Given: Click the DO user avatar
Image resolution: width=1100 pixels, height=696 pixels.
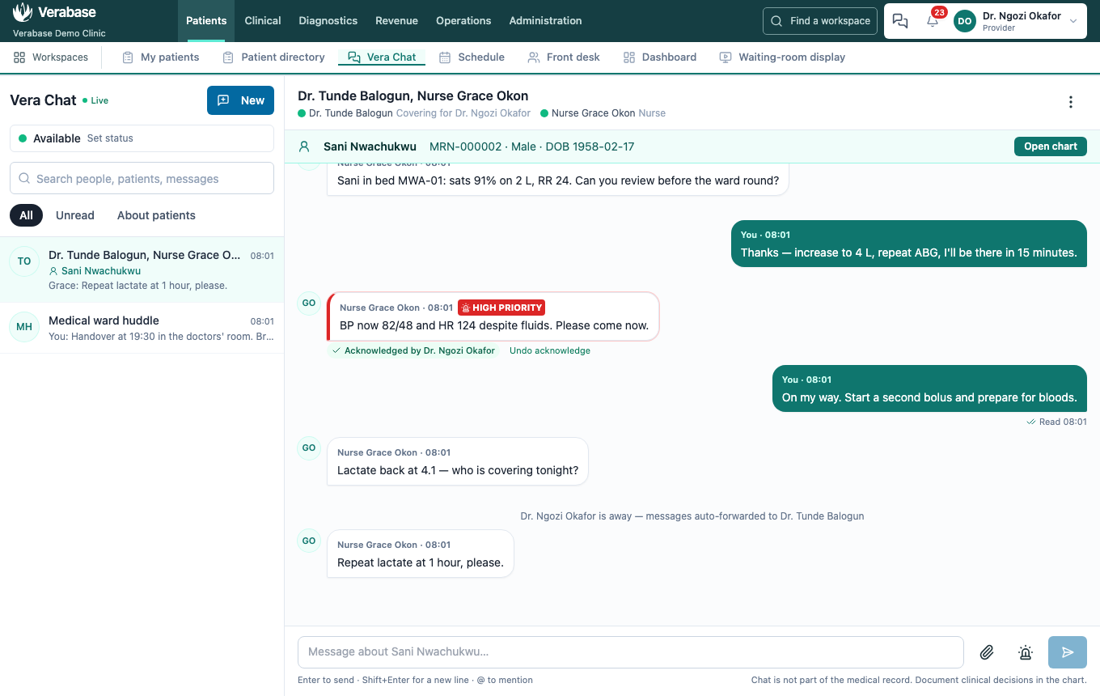Looking at the screenshot, I should coord(965,21).
